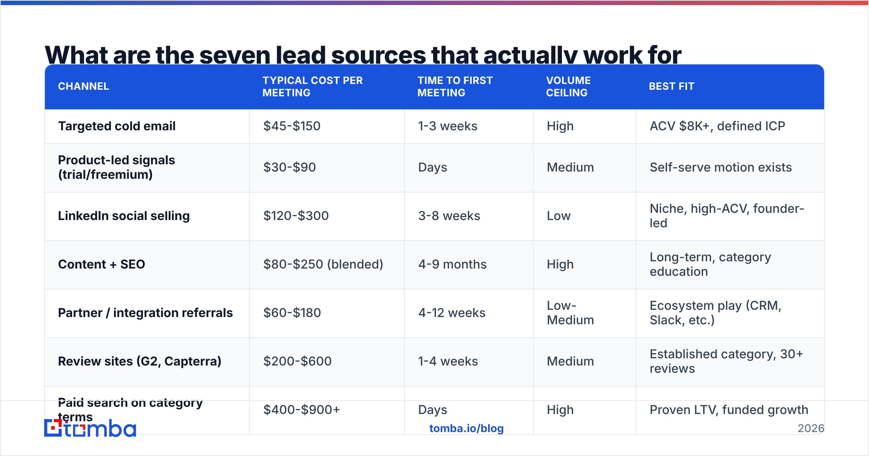Click the BEST FIT column header
The width and height of the screenshot is (869, 456).
pyautogui.click(x=672, y=86)
